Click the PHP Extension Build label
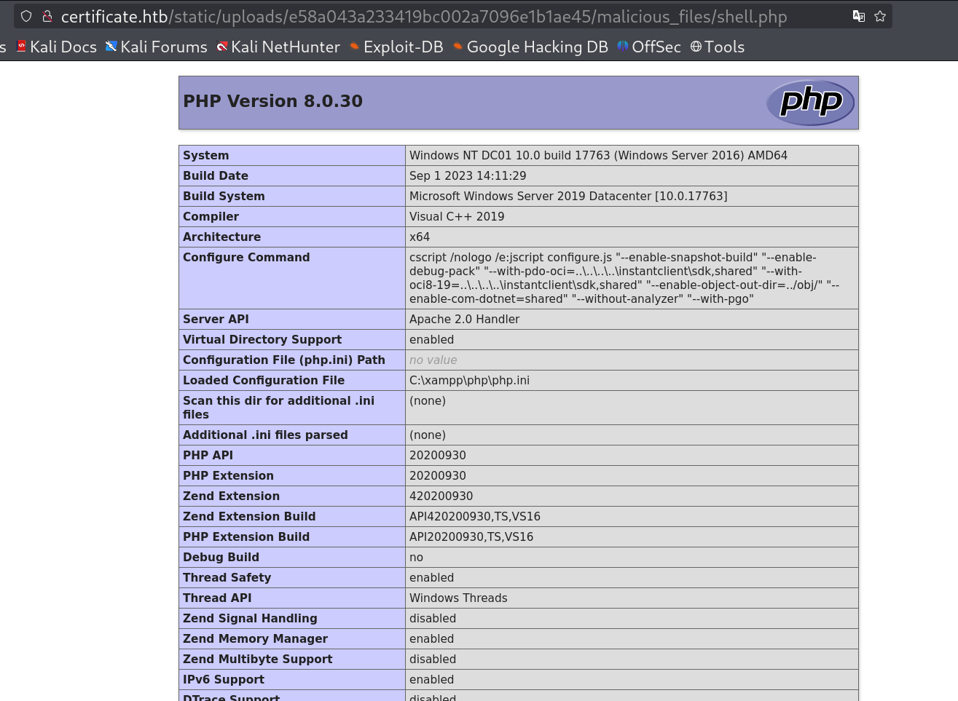The height and width of the screenshot is (701, 958). pyautogui.click(x=246, y=536)
